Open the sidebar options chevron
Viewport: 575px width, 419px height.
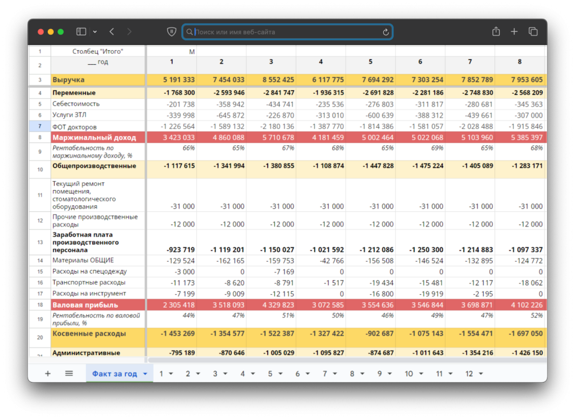(x=95, y=32)
